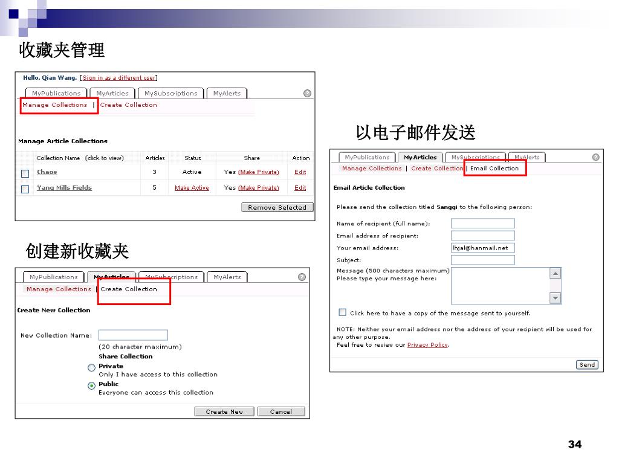Click Email Collection link
The image size is (619, 464).
coord(494,169)
